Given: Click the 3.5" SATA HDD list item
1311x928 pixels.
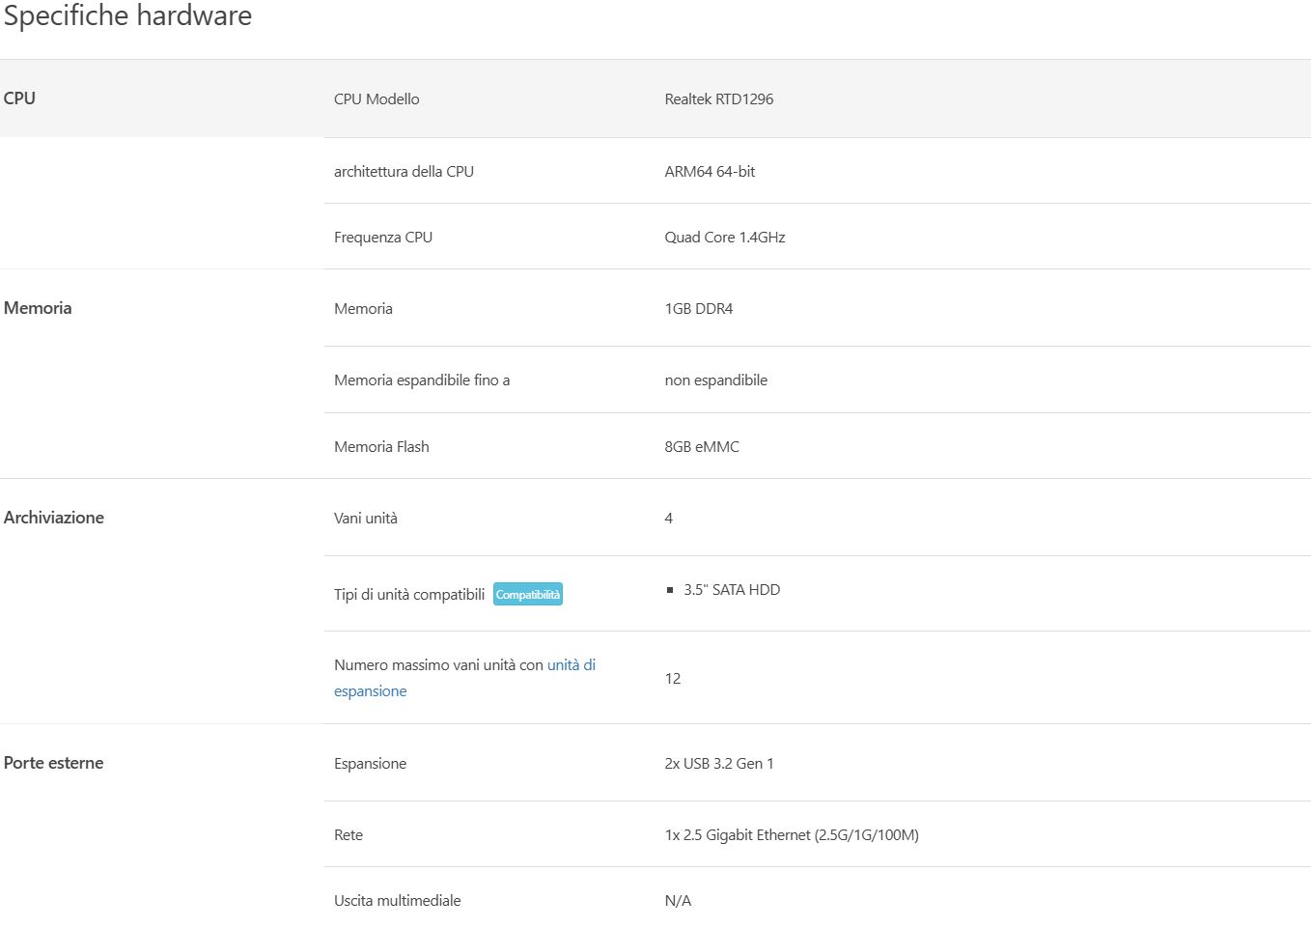Looking at the screenshot, I should click(x=731, y=590).
